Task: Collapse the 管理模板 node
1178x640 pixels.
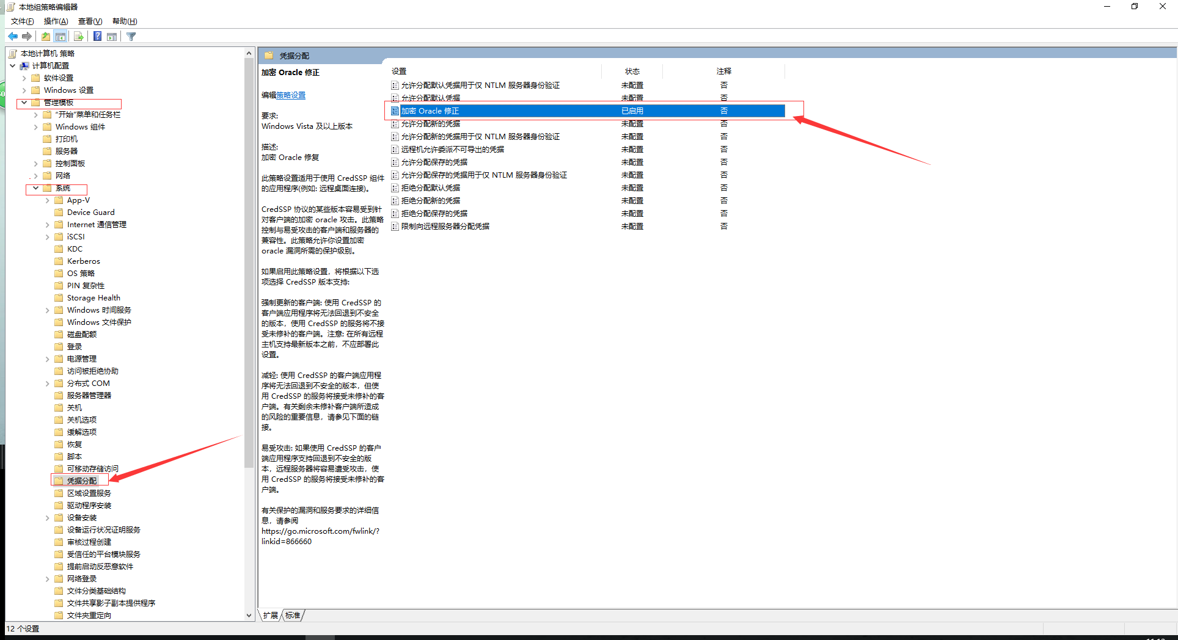Action: tap(24, 103)
